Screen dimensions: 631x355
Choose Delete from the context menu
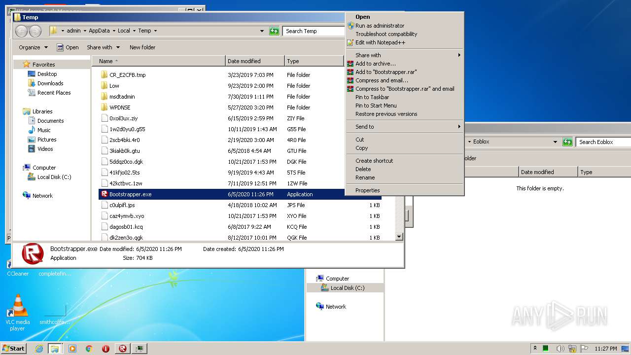pyautogui.click(x=363, y=169)
